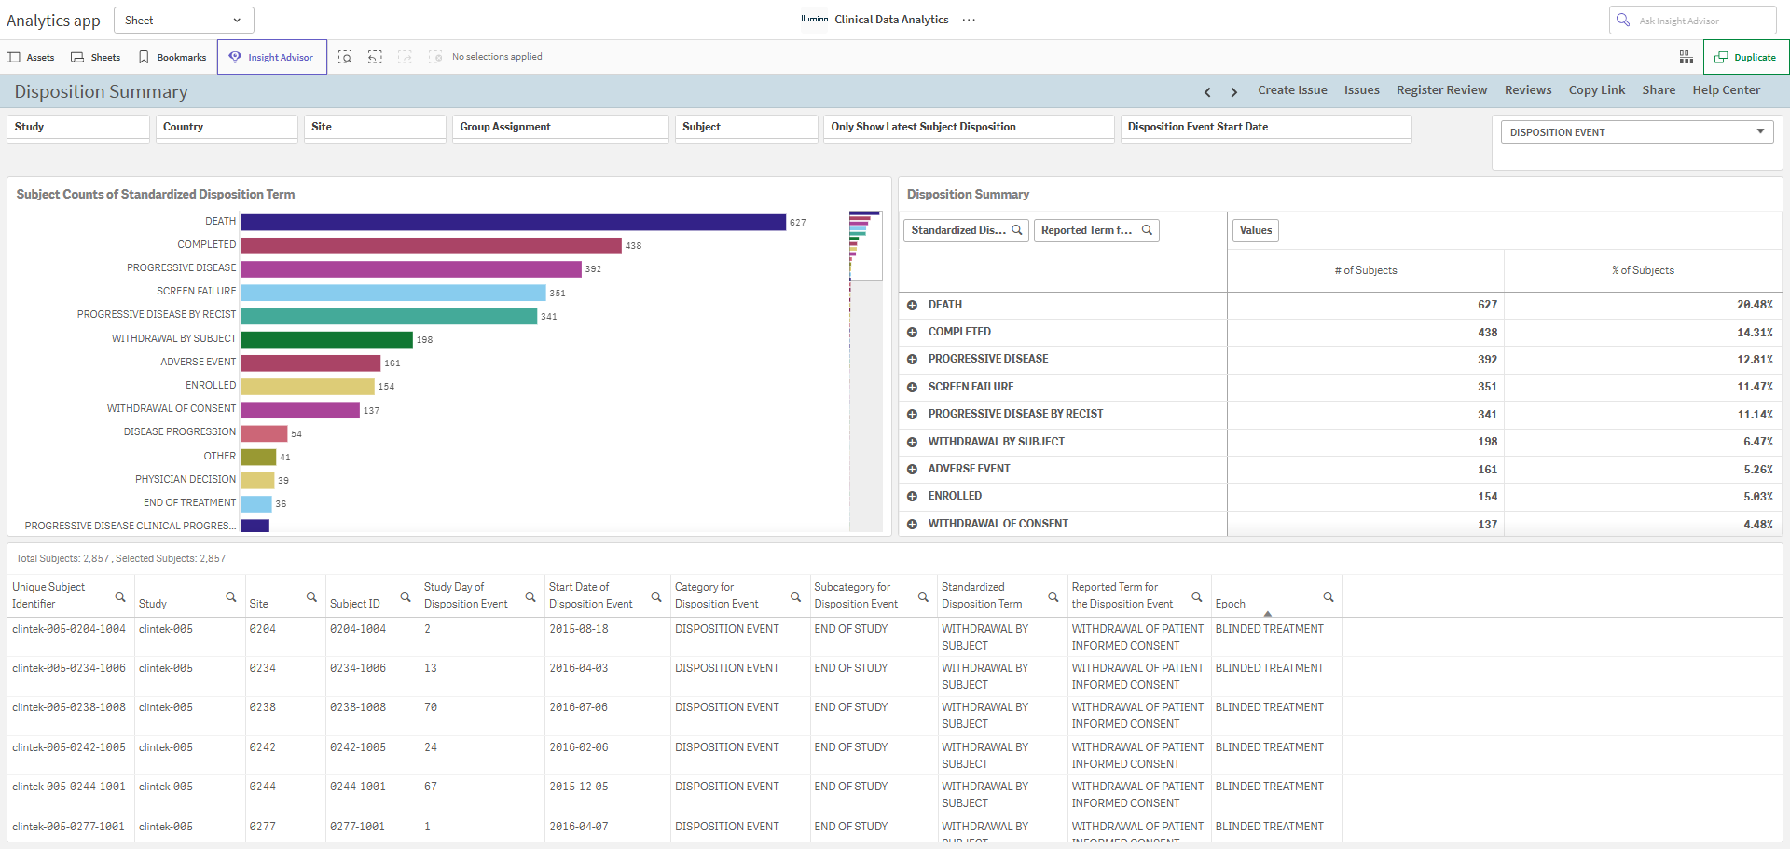This screenshot has height=849, width=1790.
Task: Search Reported Term column in table
Action: pos(1197,596)
